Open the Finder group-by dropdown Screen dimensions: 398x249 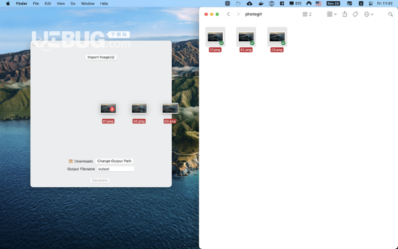coord(332,14)
